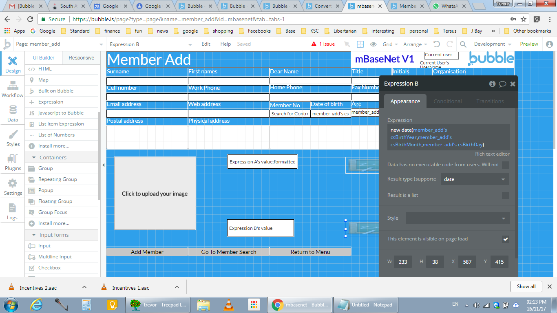
Task: Switch to the Appearance tab
Action: pos(405,101)
